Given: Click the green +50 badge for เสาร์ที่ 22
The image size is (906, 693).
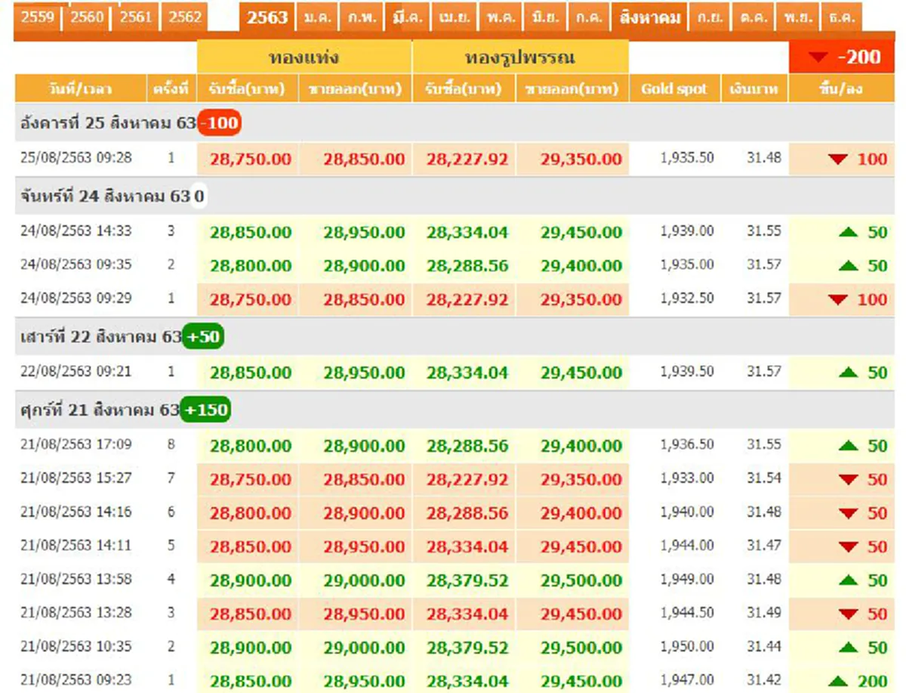Looking at the screenshot, I should pyautogui.click(x=203, y=337).
